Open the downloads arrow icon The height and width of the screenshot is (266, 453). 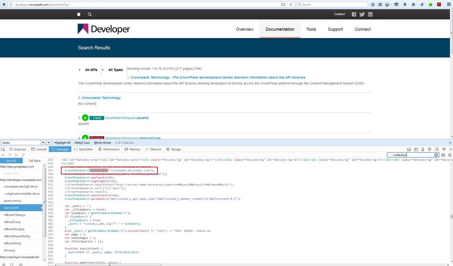tap(405, 5)
